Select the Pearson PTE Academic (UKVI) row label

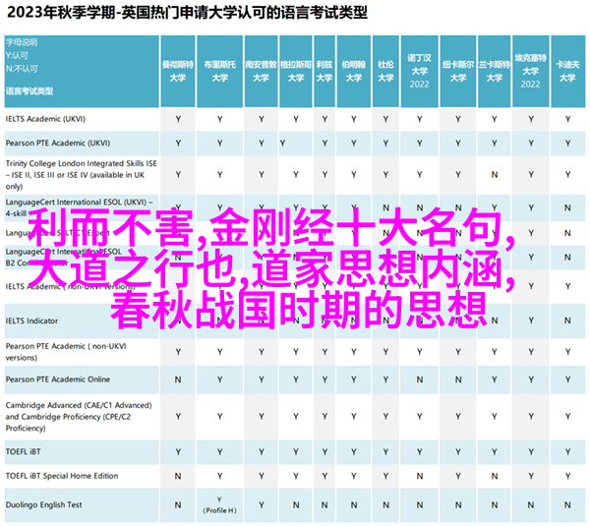click(x=58, y=143)
